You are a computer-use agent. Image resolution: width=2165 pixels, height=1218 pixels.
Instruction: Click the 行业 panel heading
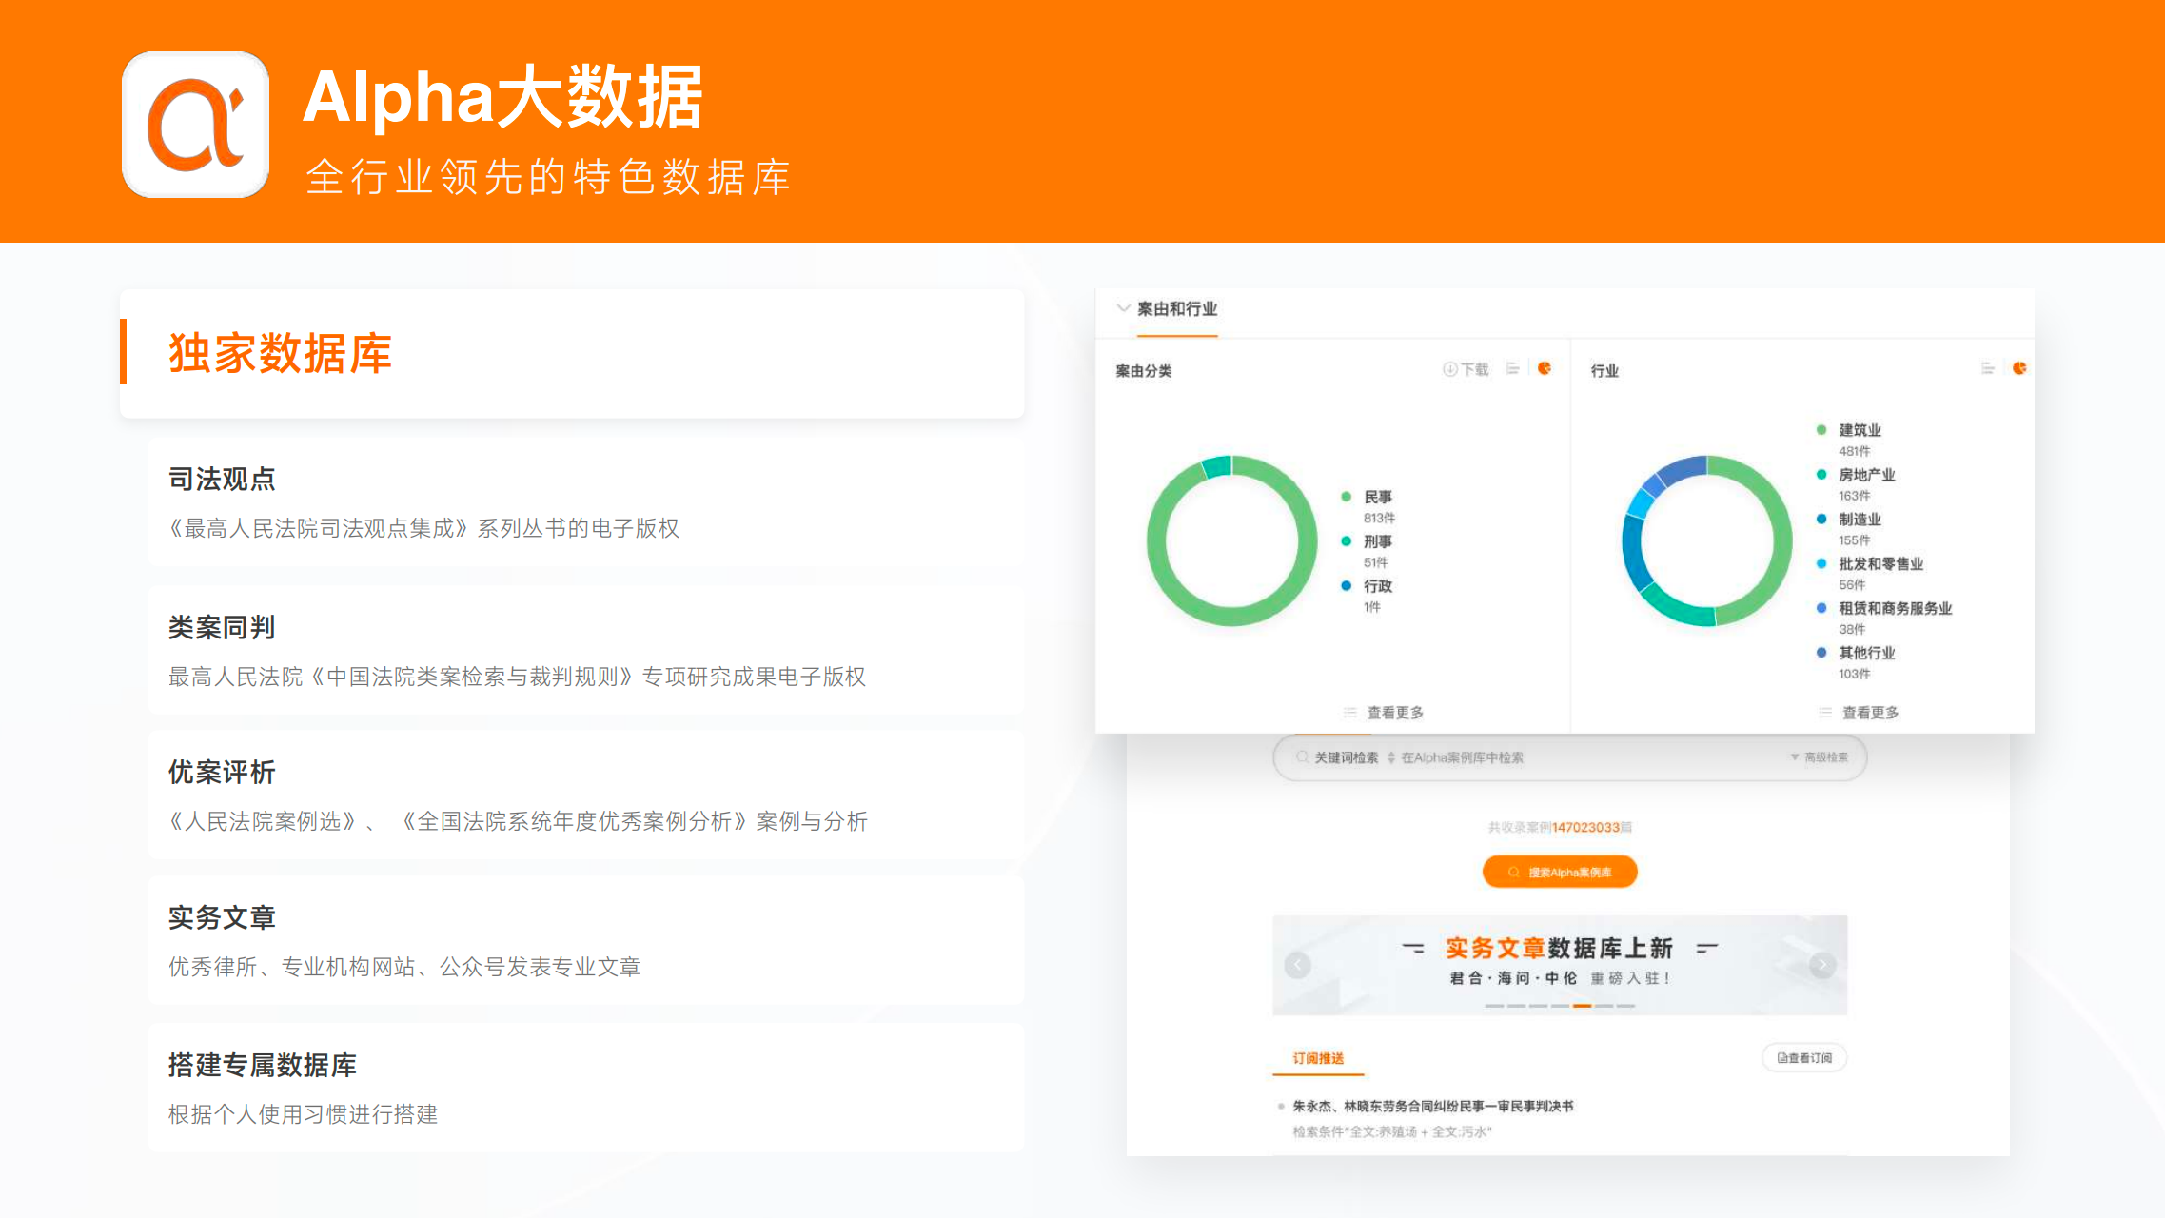tap(1604, 371)
